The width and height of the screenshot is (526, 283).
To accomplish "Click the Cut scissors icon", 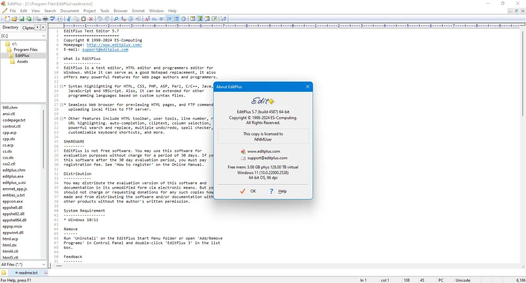I will point(69,19).
